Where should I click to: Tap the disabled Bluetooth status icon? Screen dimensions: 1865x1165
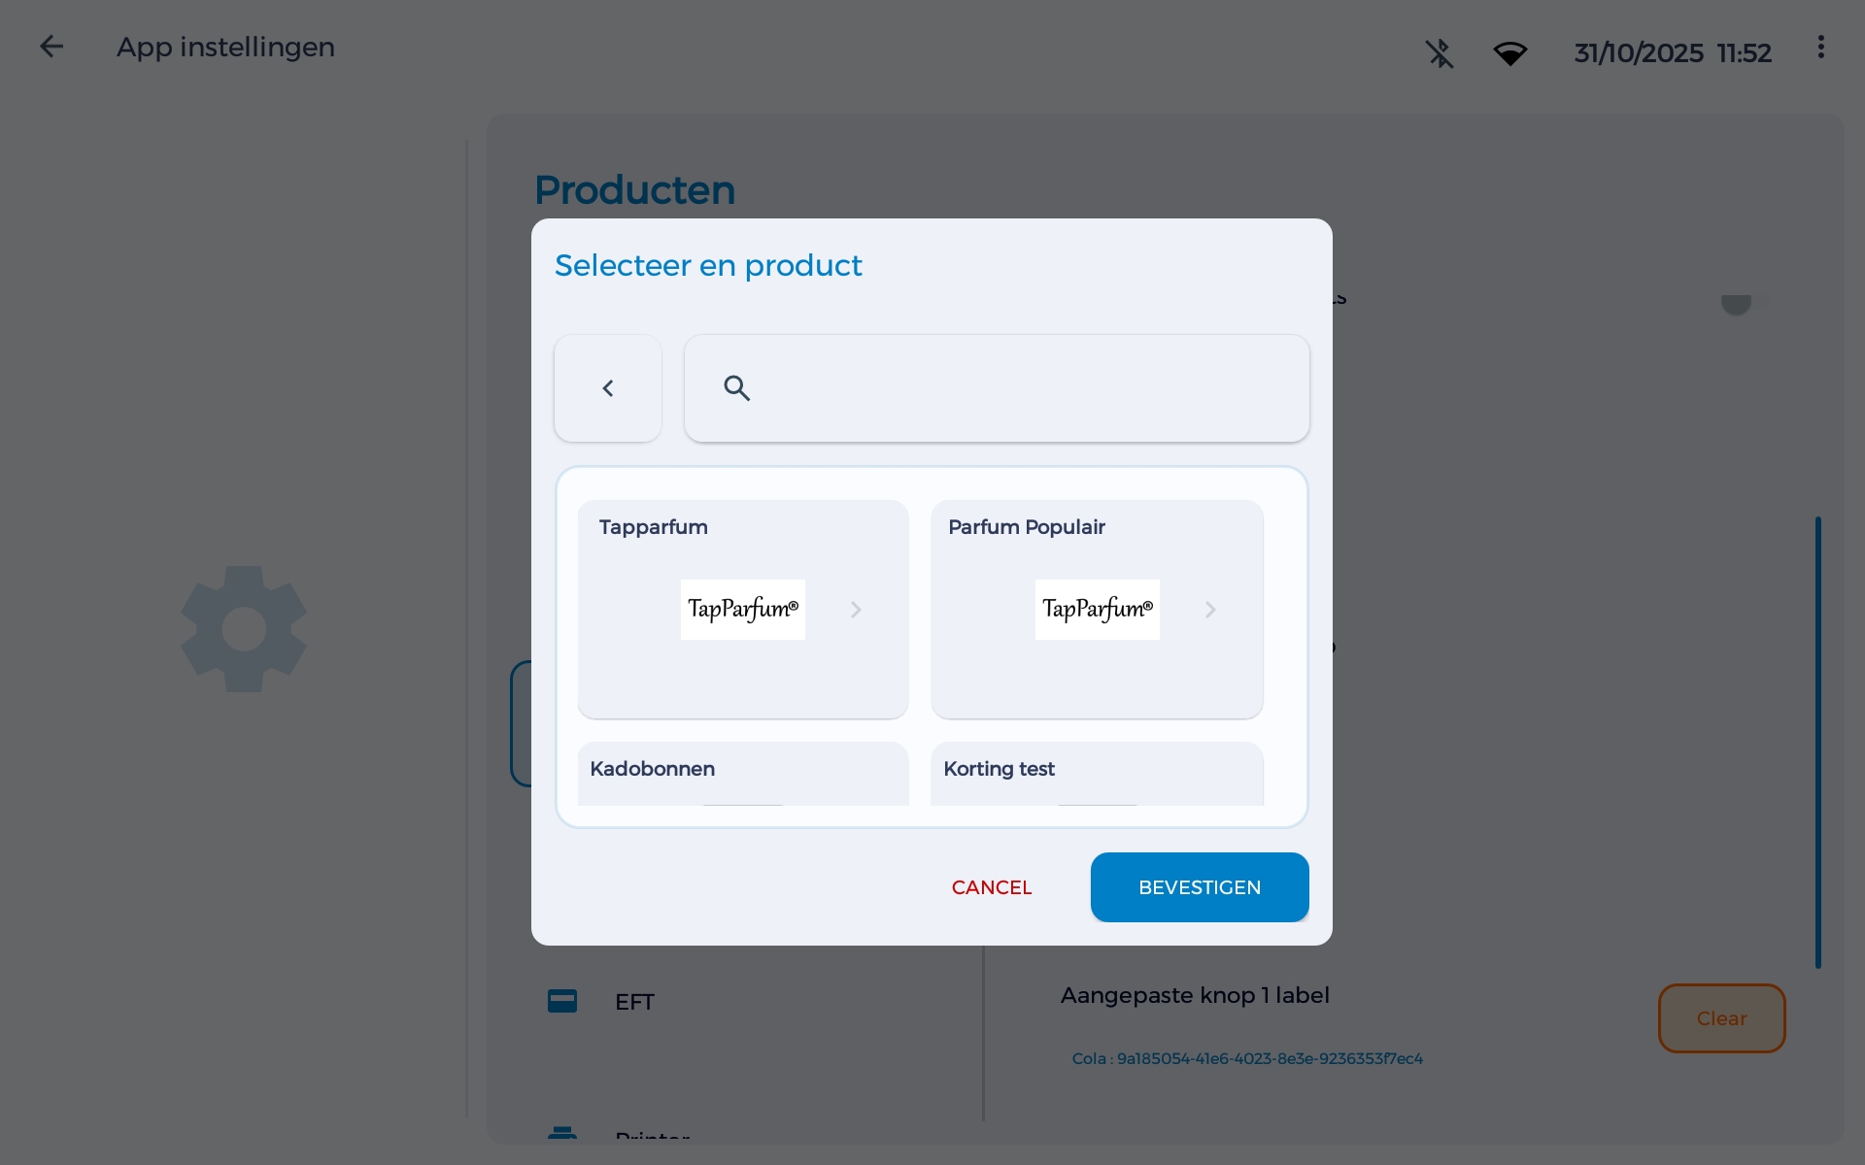coord(1440,53)
